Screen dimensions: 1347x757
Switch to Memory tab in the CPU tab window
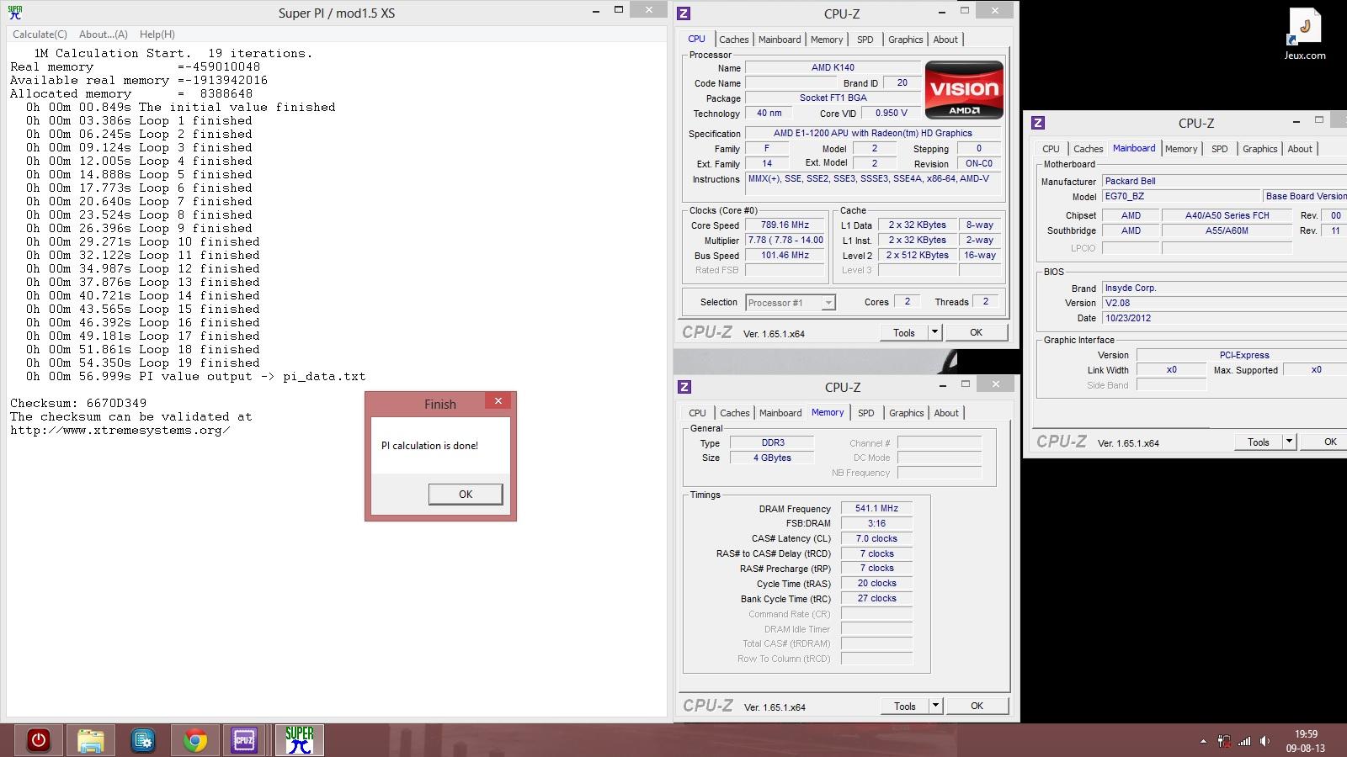827,40
